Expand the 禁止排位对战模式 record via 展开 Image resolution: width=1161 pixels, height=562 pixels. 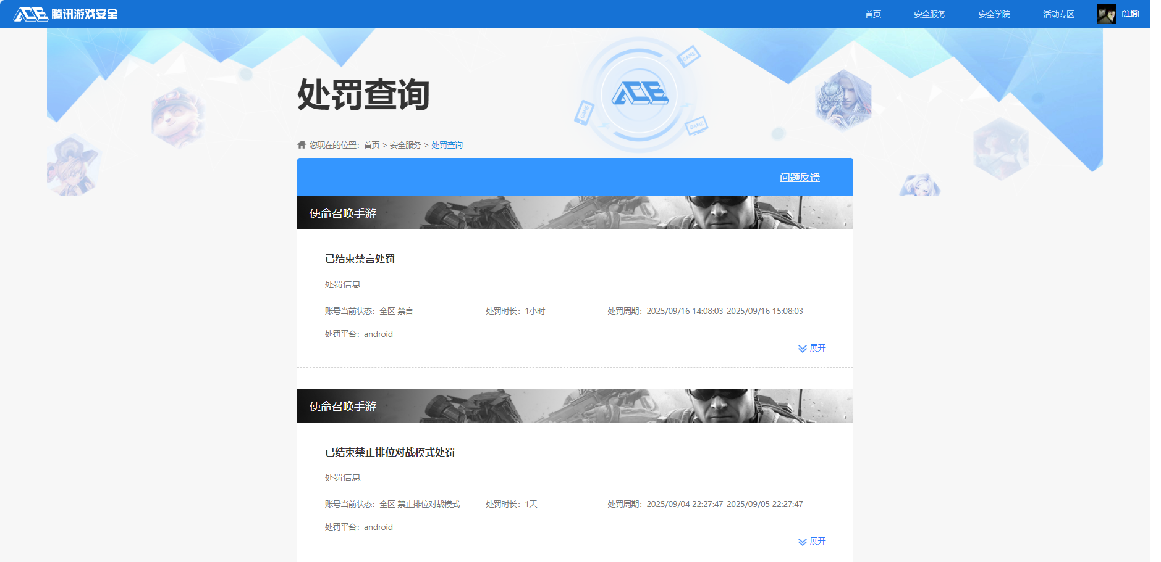(812, 541)
